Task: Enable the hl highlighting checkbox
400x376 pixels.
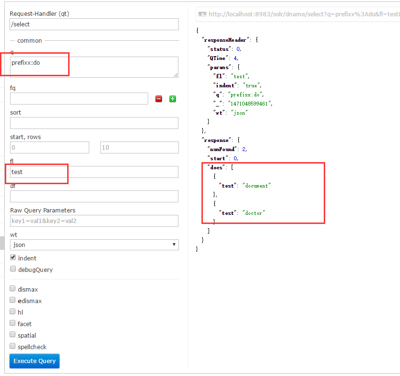Action: coord(13,312)
